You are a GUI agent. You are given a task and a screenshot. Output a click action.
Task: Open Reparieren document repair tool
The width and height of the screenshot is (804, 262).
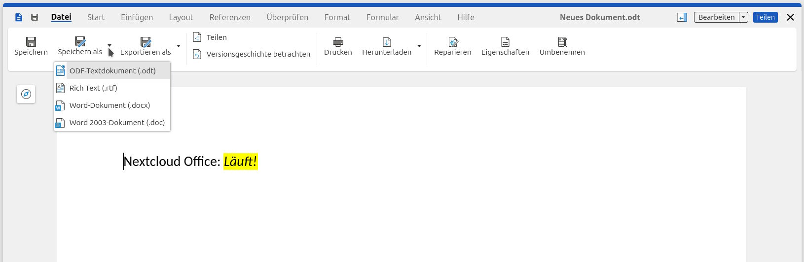(452, 46)
